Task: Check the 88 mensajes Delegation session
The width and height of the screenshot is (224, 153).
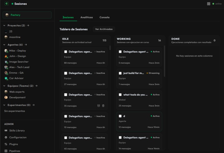Action: click(66, 52)
